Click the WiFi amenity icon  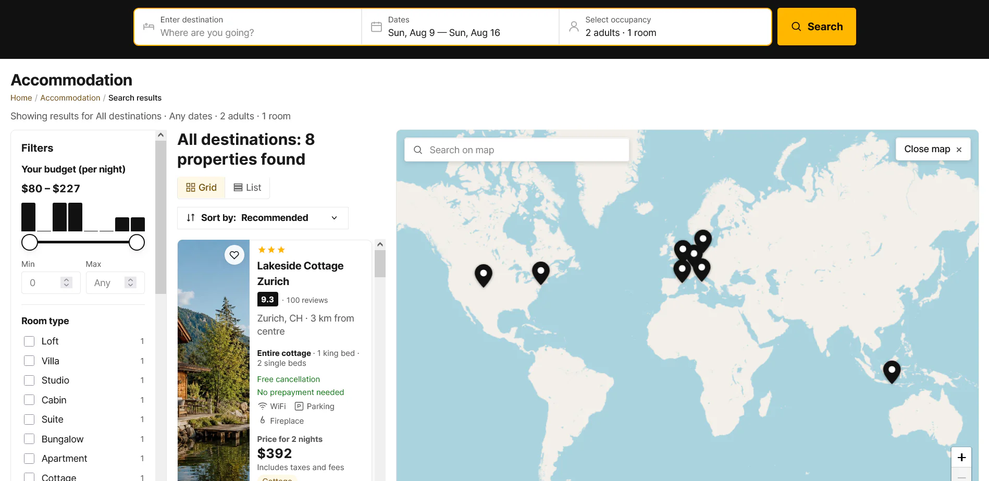263,406
